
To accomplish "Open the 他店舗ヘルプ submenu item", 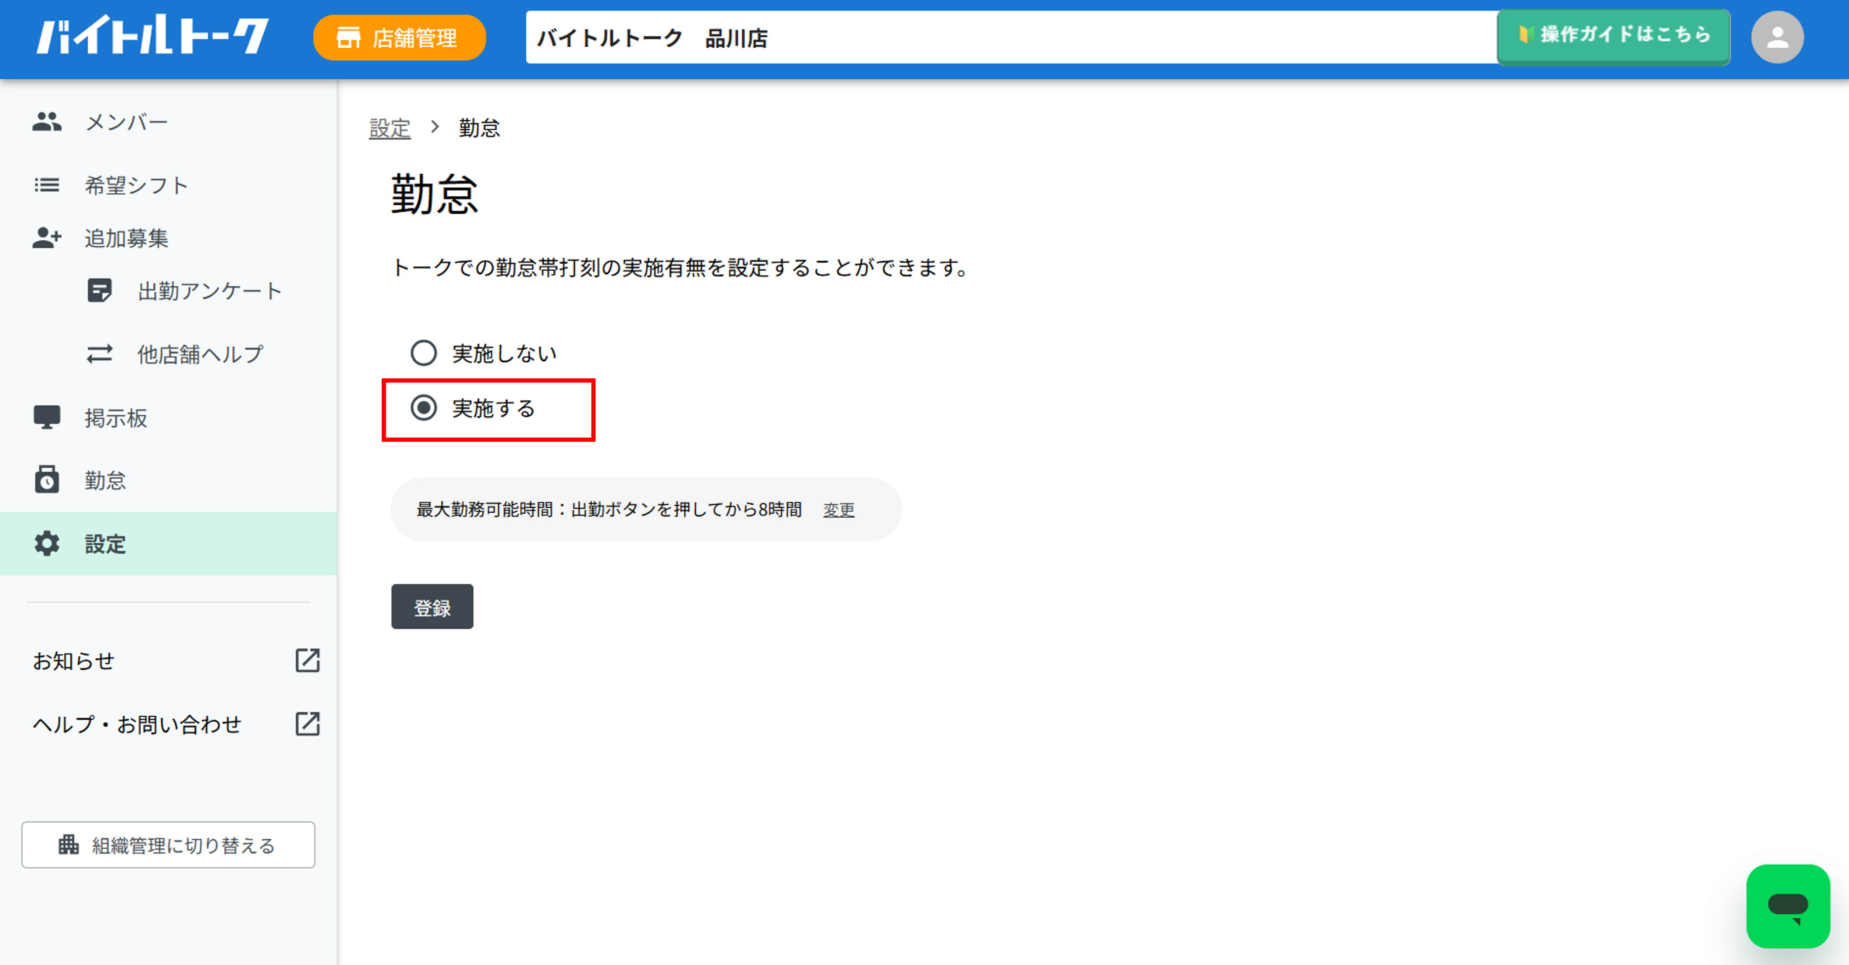I will tap(168, 354).
